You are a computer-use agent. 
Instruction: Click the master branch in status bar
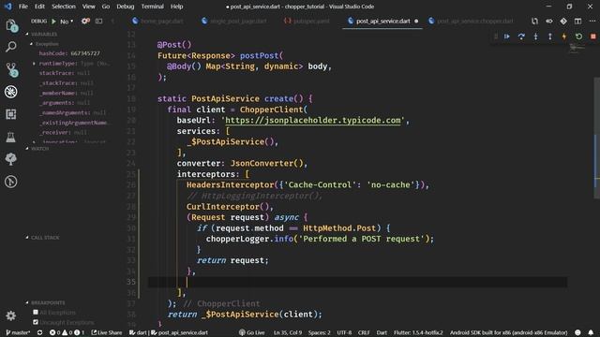tap(18, 332)
